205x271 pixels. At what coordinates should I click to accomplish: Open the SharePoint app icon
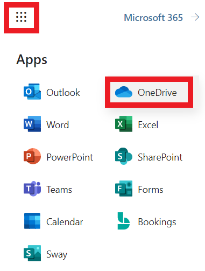click(124, 156)
